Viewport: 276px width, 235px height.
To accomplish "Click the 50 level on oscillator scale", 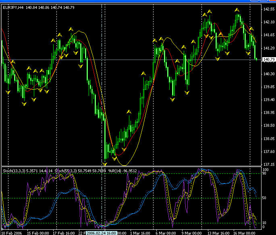I will point(264,198).
